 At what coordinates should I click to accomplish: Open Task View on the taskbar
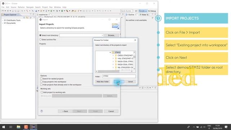pyautogui.click(x=11, y=127)
